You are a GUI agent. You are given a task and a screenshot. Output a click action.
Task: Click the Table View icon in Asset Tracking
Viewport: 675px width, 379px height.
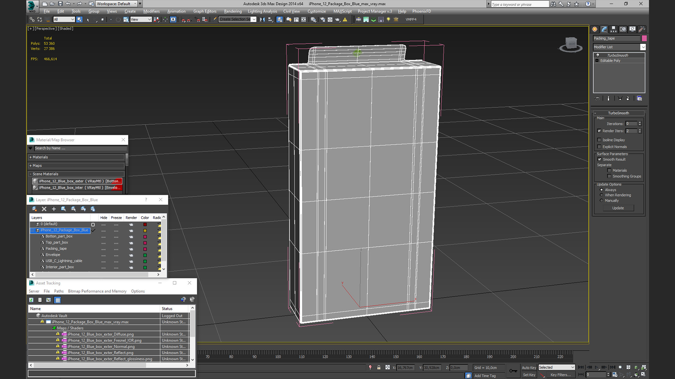pyautogui.click(x=58, y=300)
